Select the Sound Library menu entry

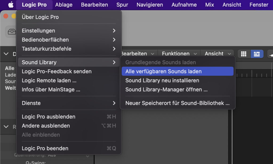pyautogui.click(x=69, y=62)
